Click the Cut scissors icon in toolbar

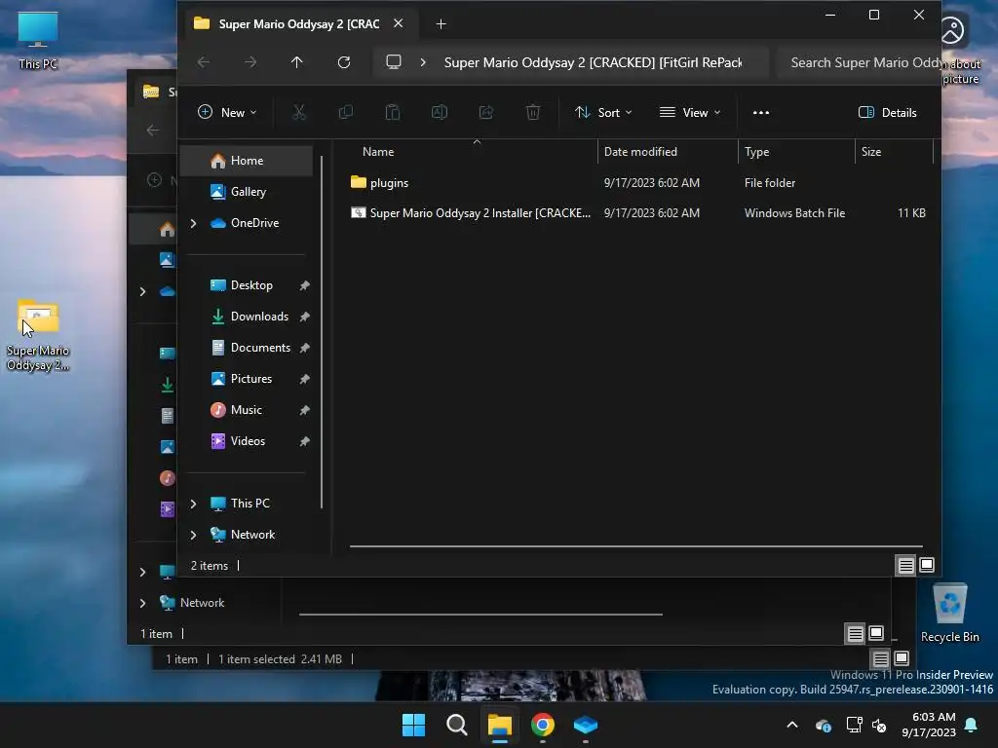coord(299,113)
